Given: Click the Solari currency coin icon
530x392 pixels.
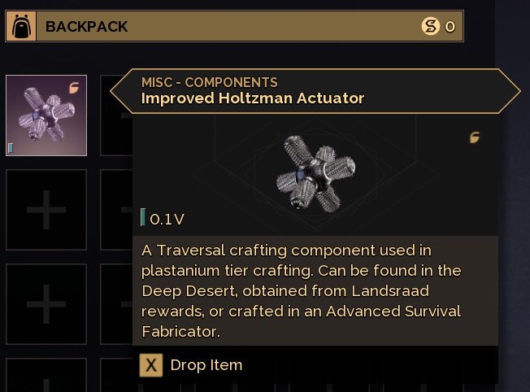Looking at the screenshot, I should pos(430,27).
